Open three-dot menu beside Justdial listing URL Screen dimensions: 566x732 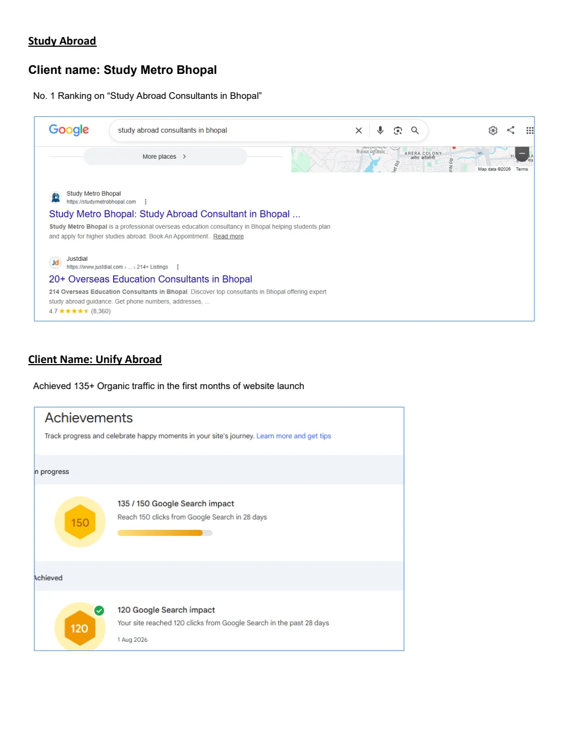[178, 267]
